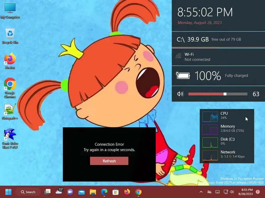
Task: Click the Wi-Fi signal icon in widget
Action: (x=179, y=56)
